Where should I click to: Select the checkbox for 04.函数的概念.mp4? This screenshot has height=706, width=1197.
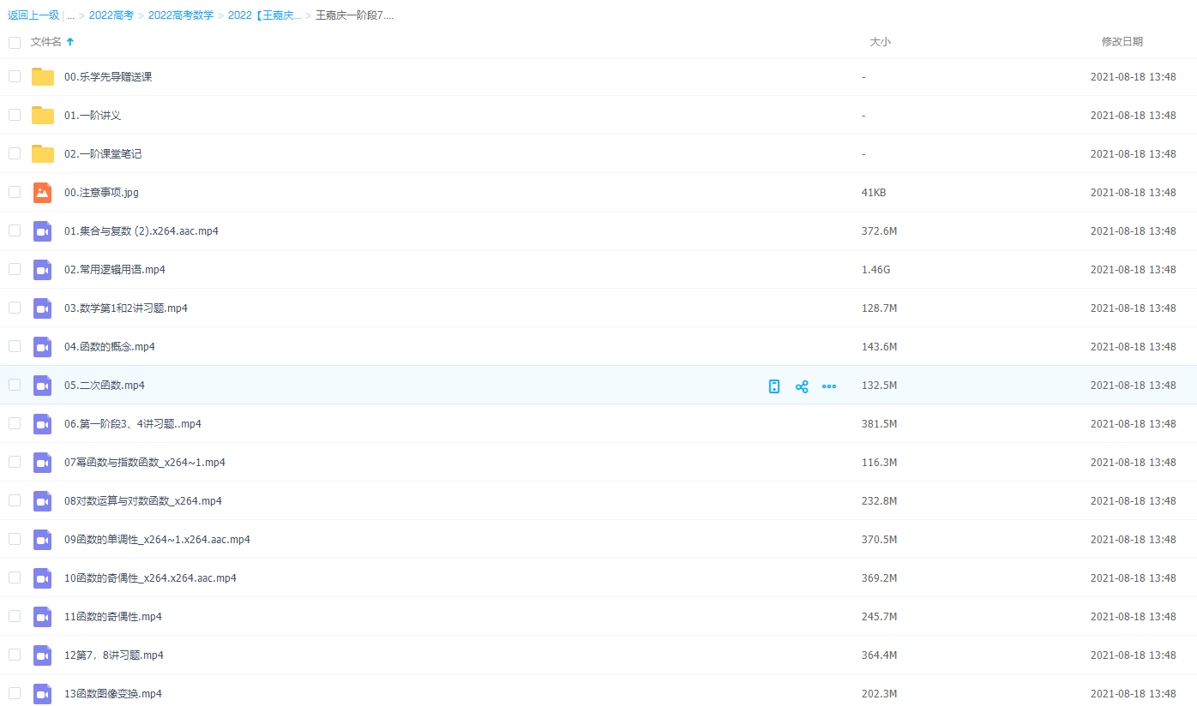15,346
